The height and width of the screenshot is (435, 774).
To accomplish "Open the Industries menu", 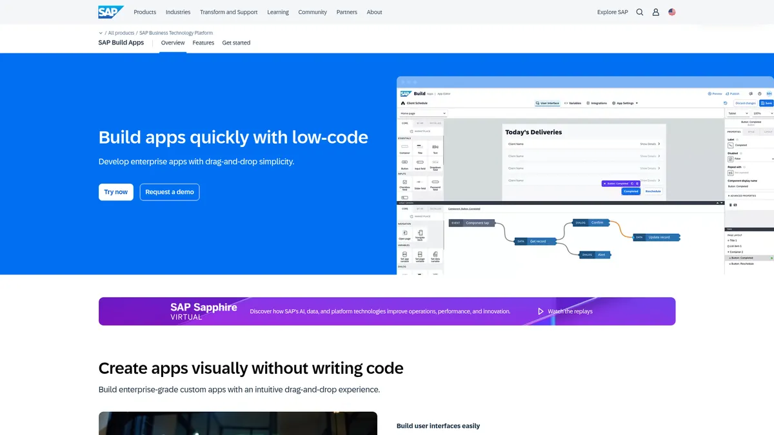I will (x=178, y=12).
